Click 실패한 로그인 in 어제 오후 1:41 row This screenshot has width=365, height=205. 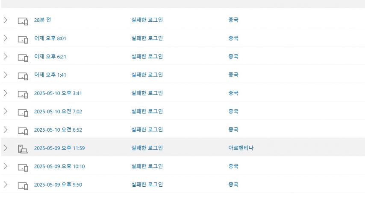tap(147, 75)
